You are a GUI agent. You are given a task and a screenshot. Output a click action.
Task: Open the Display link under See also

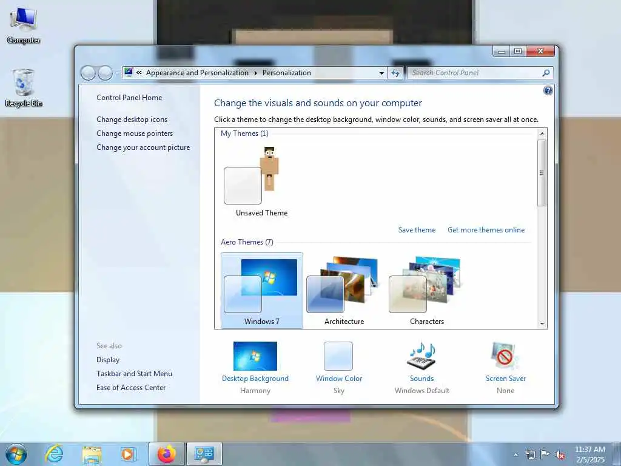[108, 360]
